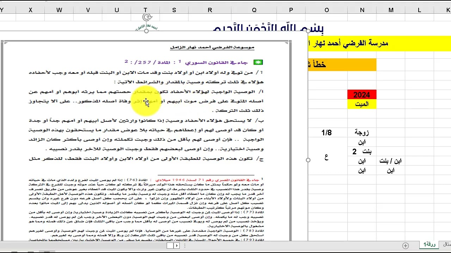Screen dimensions: 451x253
Task: Select column R header
Action: [210, 10]
